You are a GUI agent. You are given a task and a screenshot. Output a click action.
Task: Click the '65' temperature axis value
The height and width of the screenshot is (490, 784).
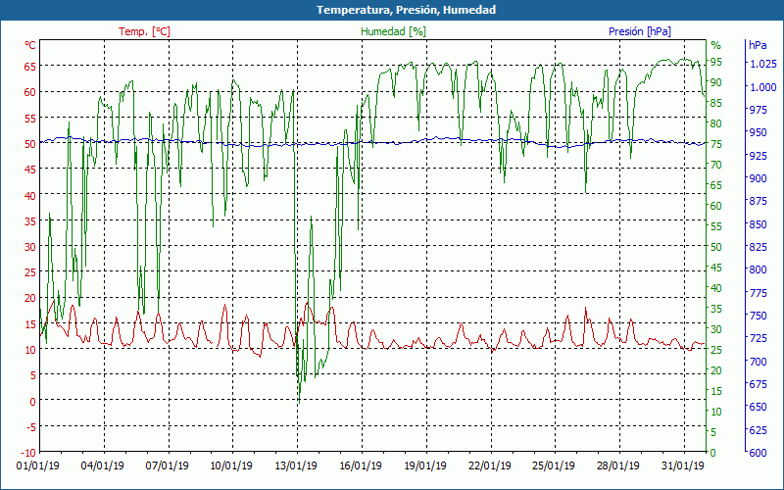[x=30, y=66]
